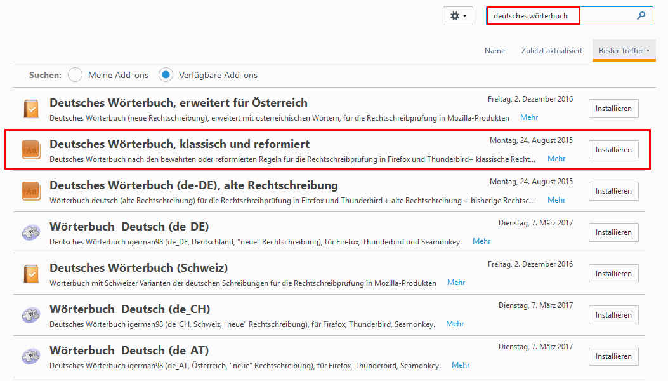Select title "Deutsches Wörterbuch (Schweiz)"
The width and height of the screenshot is (668, 381).
point(138,268)
